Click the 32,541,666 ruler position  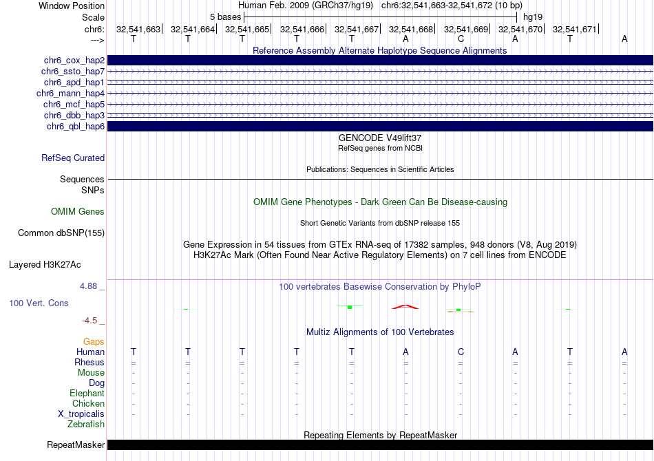(302, 29)
